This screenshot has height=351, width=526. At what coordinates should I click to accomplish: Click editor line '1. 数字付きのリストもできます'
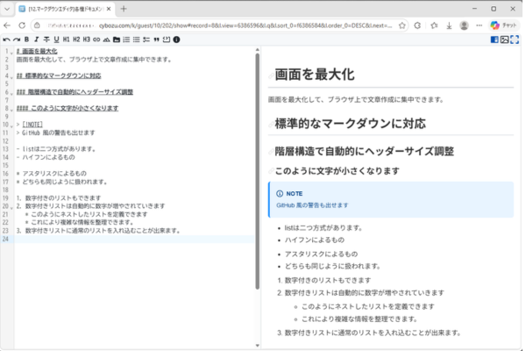[x=59, y=198]
